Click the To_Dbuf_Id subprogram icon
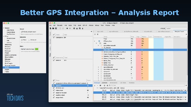Image resolution: width=191 pixels, height=107 pixels. coord(102,48)
